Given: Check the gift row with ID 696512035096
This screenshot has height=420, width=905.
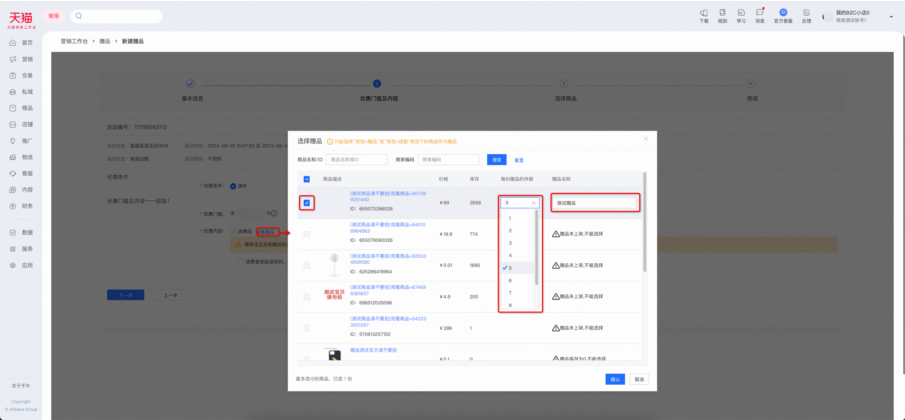Looking at the screenshot, I should click(x=306, y=297).
